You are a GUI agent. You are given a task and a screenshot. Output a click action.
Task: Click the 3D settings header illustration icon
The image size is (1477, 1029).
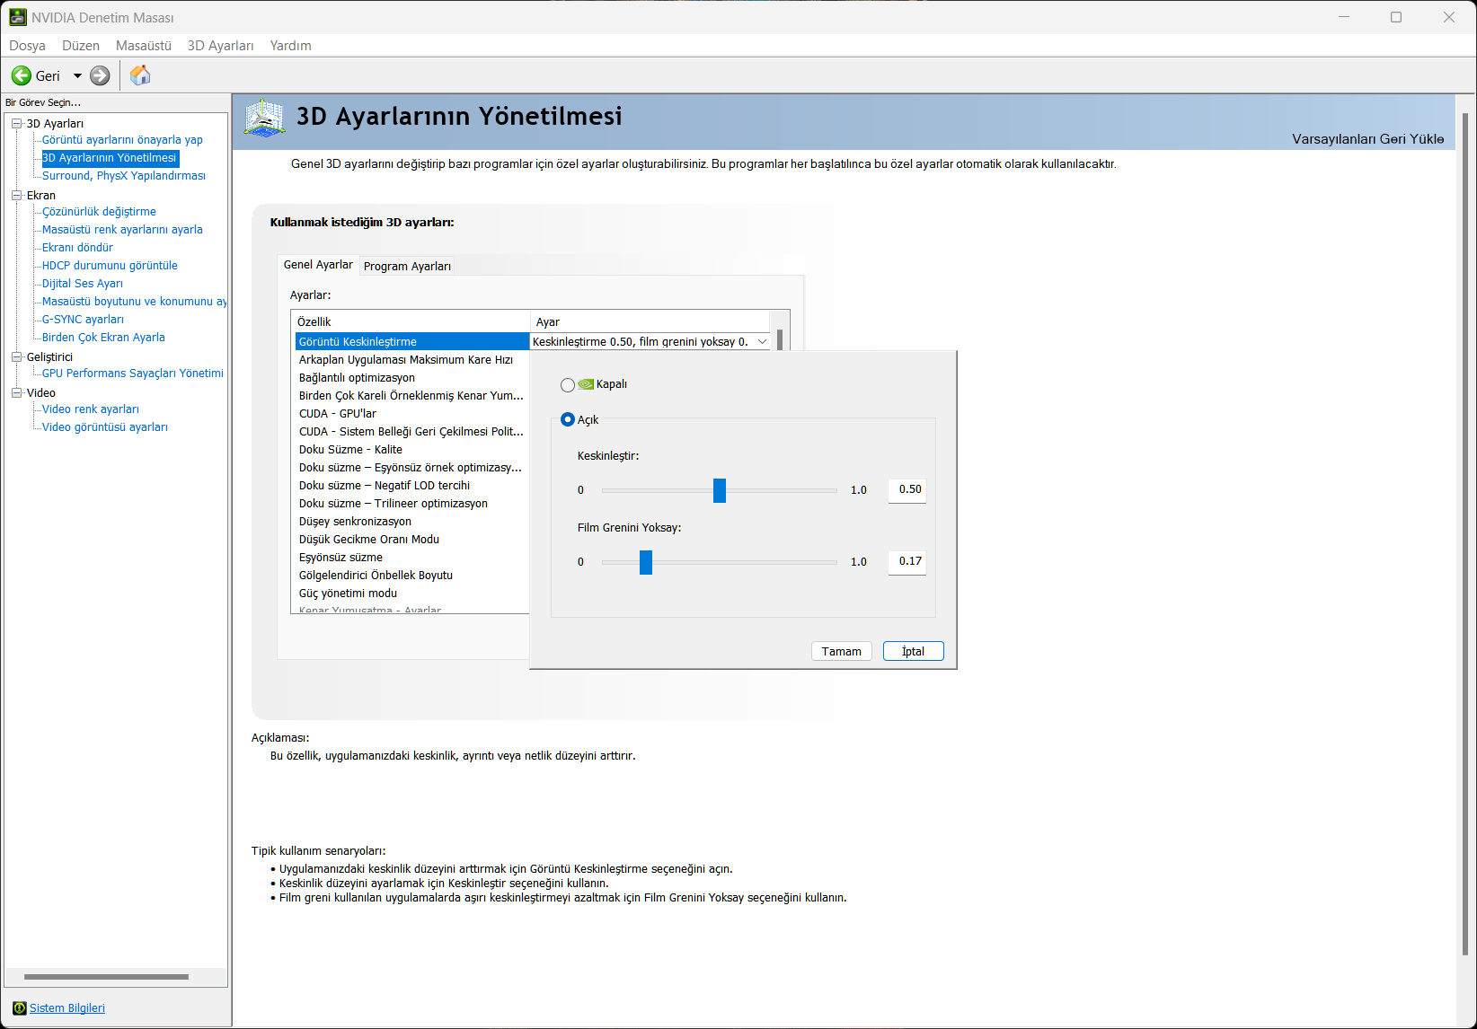tap(264, 118)
